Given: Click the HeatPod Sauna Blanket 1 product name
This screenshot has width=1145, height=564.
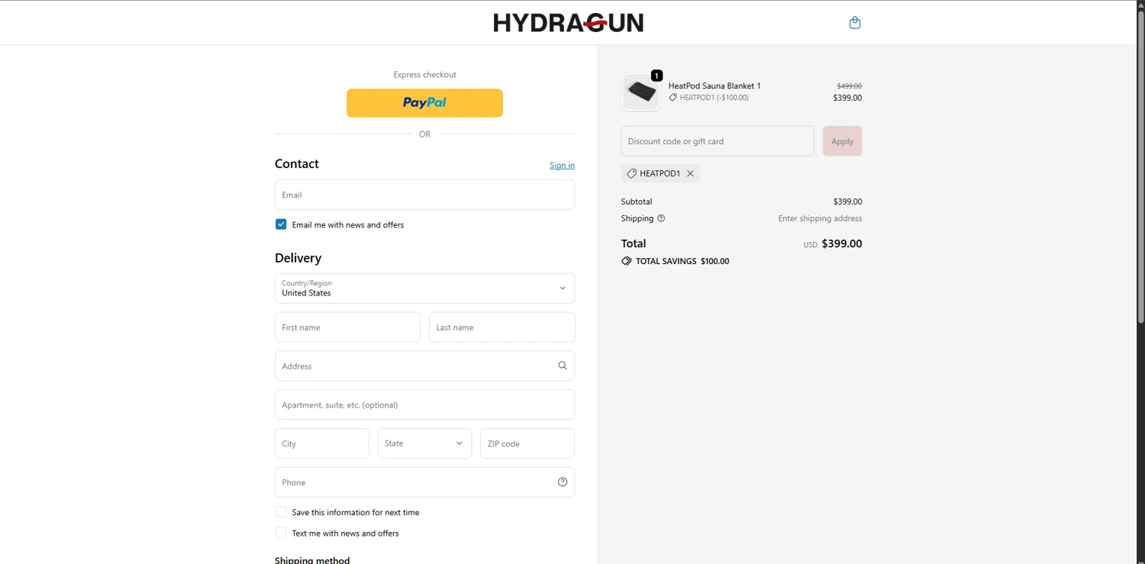Looking at the screenshot, I should pos(714,86).
